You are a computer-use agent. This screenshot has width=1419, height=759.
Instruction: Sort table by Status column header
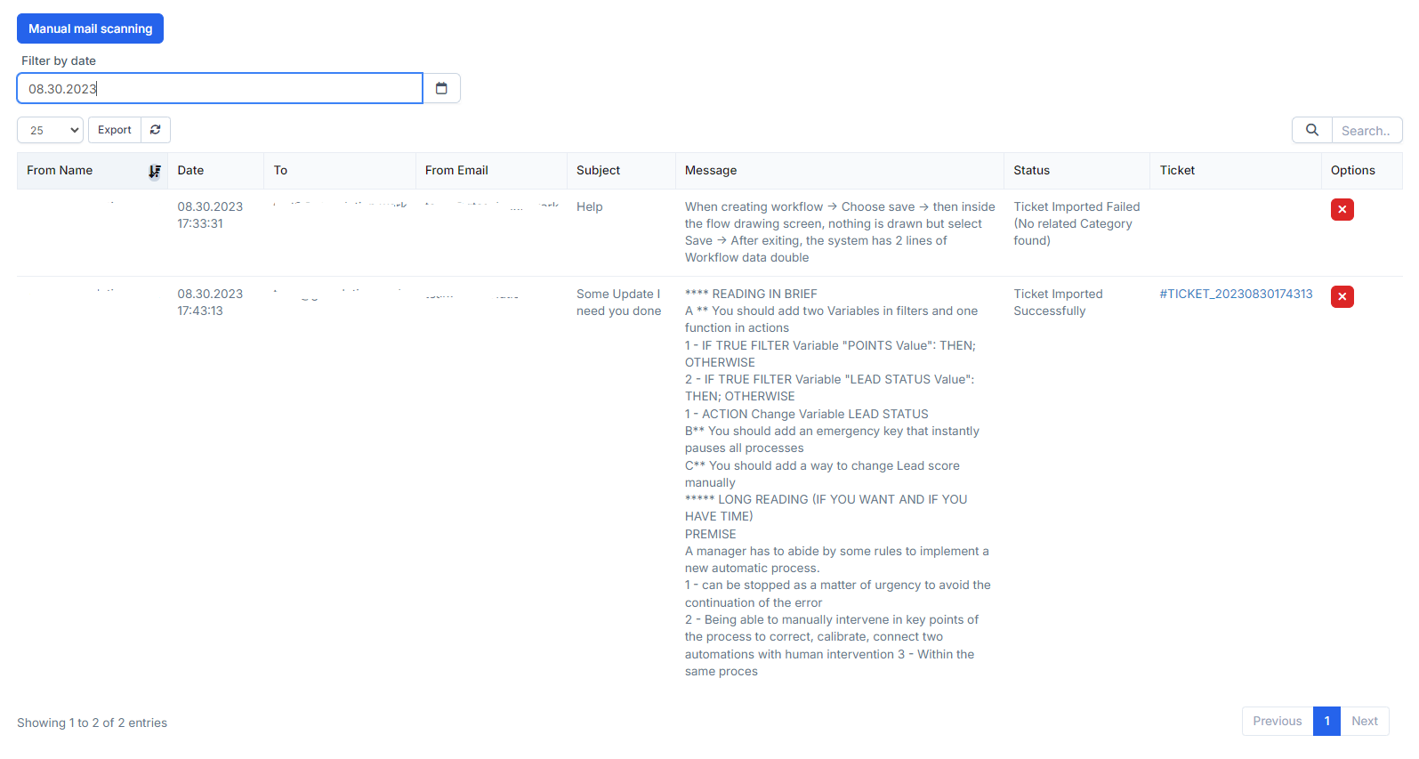pyautogui.click(x=1031, y=170)
